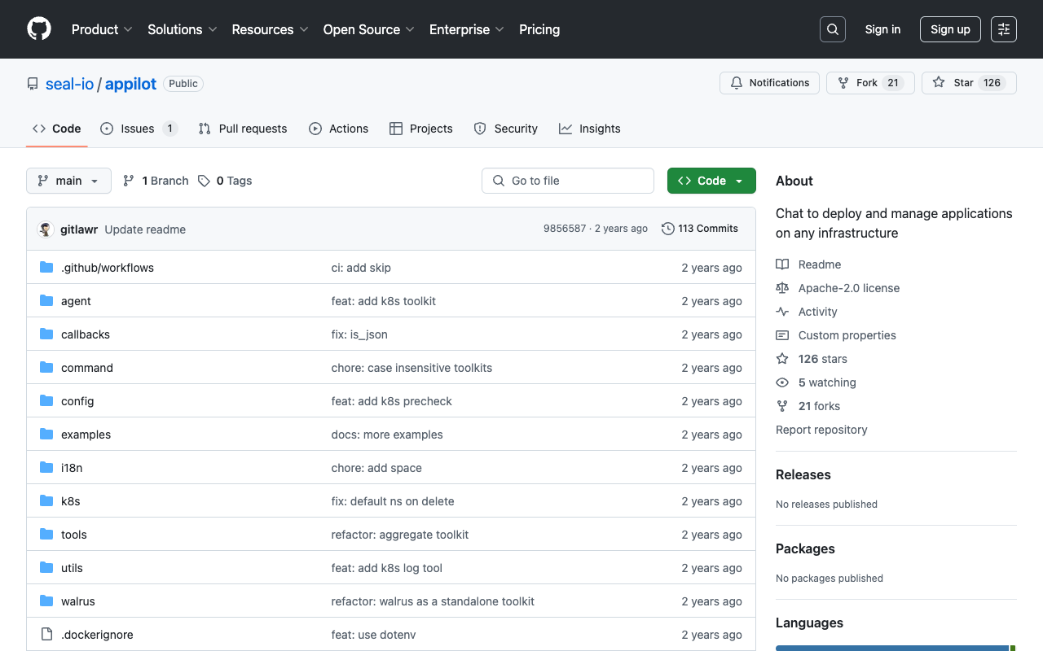Expand the Open Source menu

pyautogui.click(x=369, y=29)
